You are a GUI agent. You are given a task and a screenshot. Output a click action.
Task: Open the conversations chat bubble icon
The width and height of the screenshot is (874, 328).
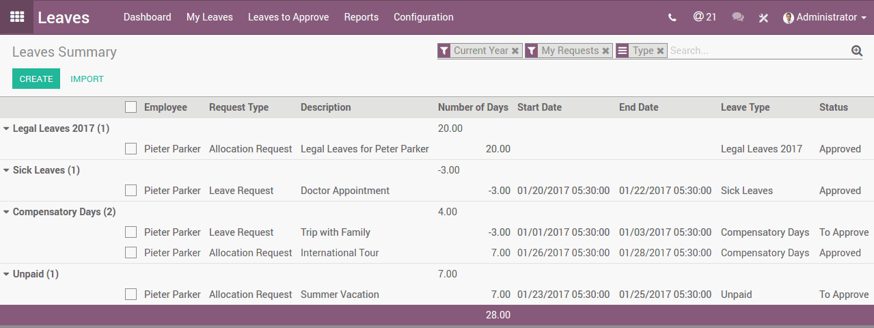point(738,18)
